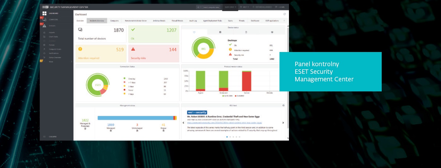Click the Search computer name field
The image size is (441, 168).
(211, 7)
